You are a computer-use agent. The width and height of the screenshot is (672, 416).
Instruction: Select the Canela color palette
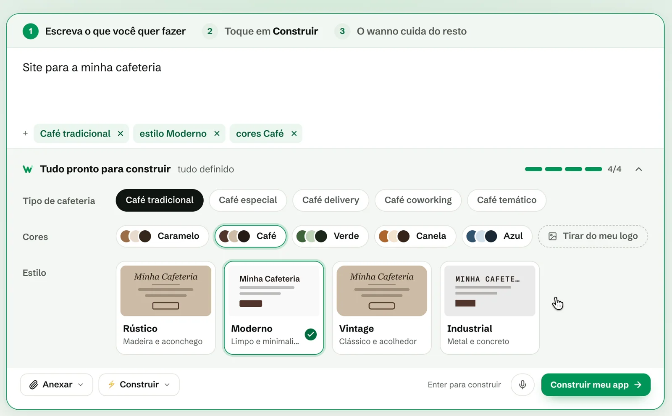click(x=415, y=236)
